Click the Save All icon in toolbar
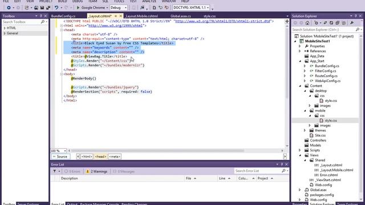Viewport: 365px width, 205px height. [48, 7]
